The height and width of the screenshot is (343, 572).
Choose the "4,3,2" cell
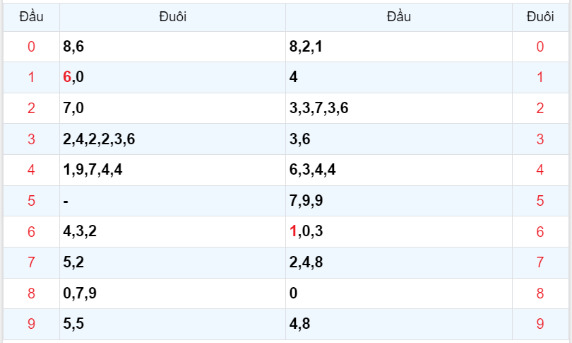pyautogui.click(x=80, y=231)
